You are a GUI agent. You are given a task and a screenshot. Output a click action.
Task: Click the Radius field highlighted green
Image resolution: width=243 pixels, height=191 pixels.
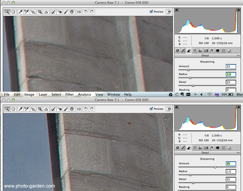click(x=231, y=74)
